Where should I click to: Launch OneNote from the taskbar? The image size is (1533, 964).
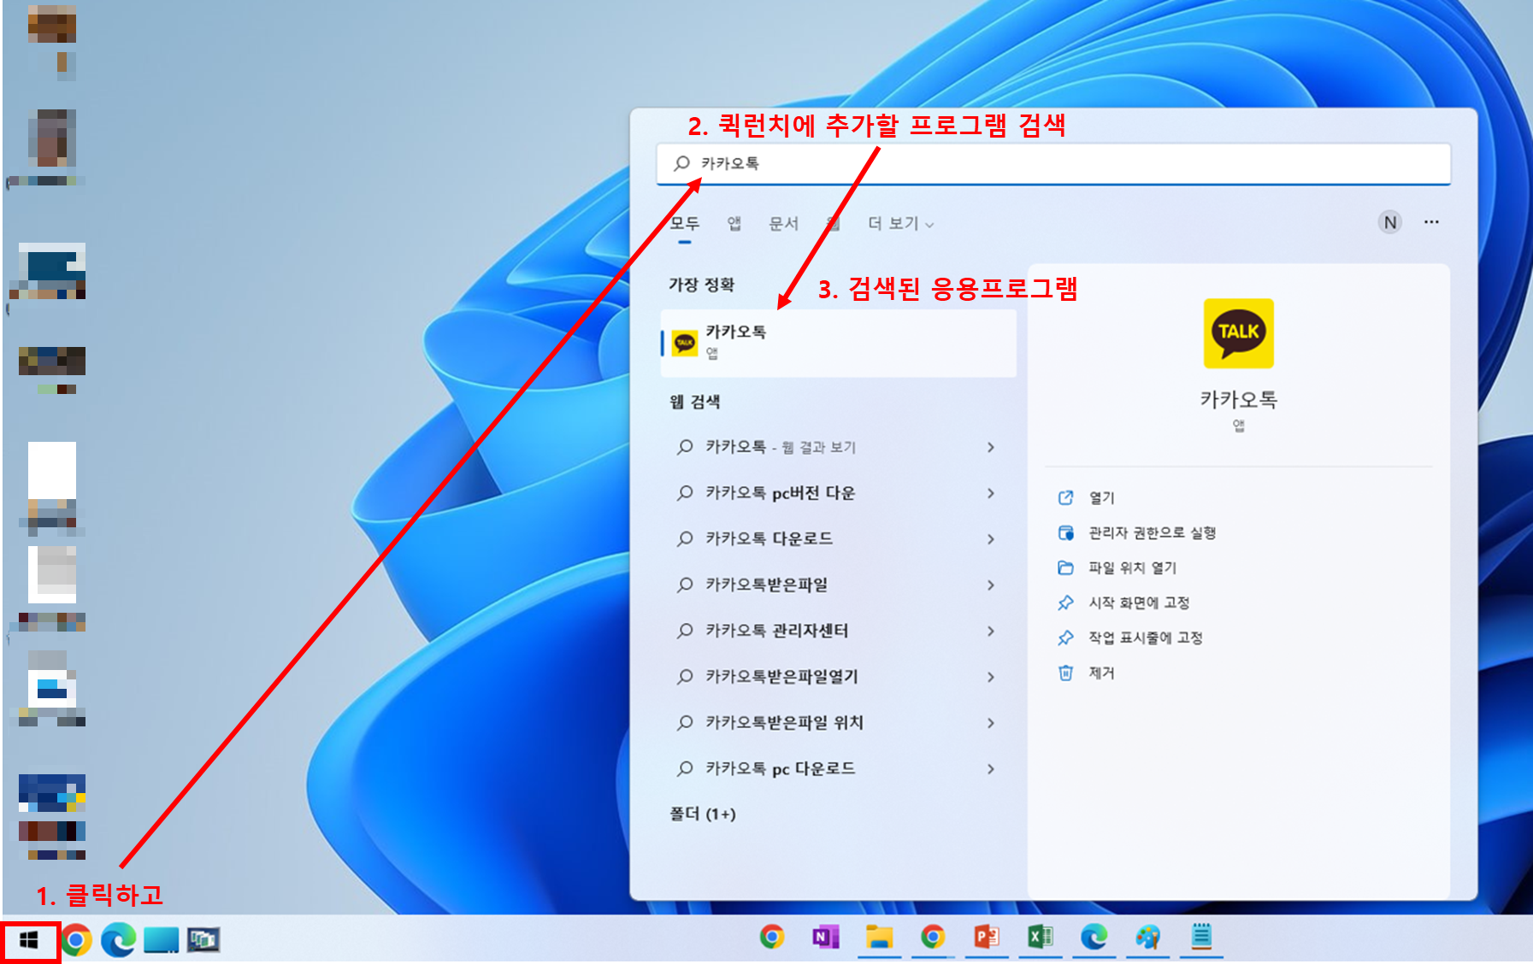tap(825, 938)
